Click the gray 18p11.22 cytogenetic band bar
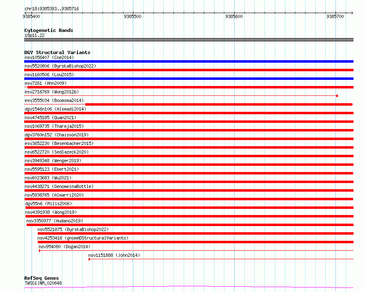The image size is (365, 292). click(x=189, y=40)
